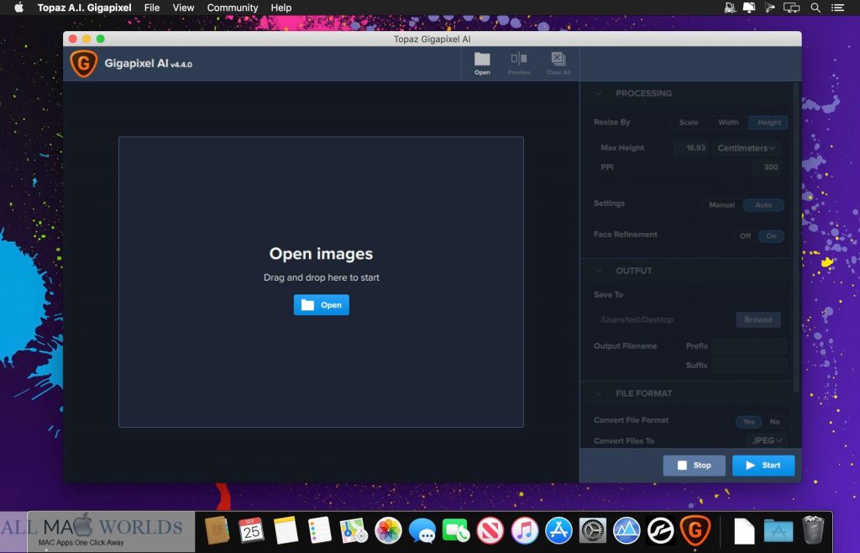Open the Community menu

pos(233,8)
